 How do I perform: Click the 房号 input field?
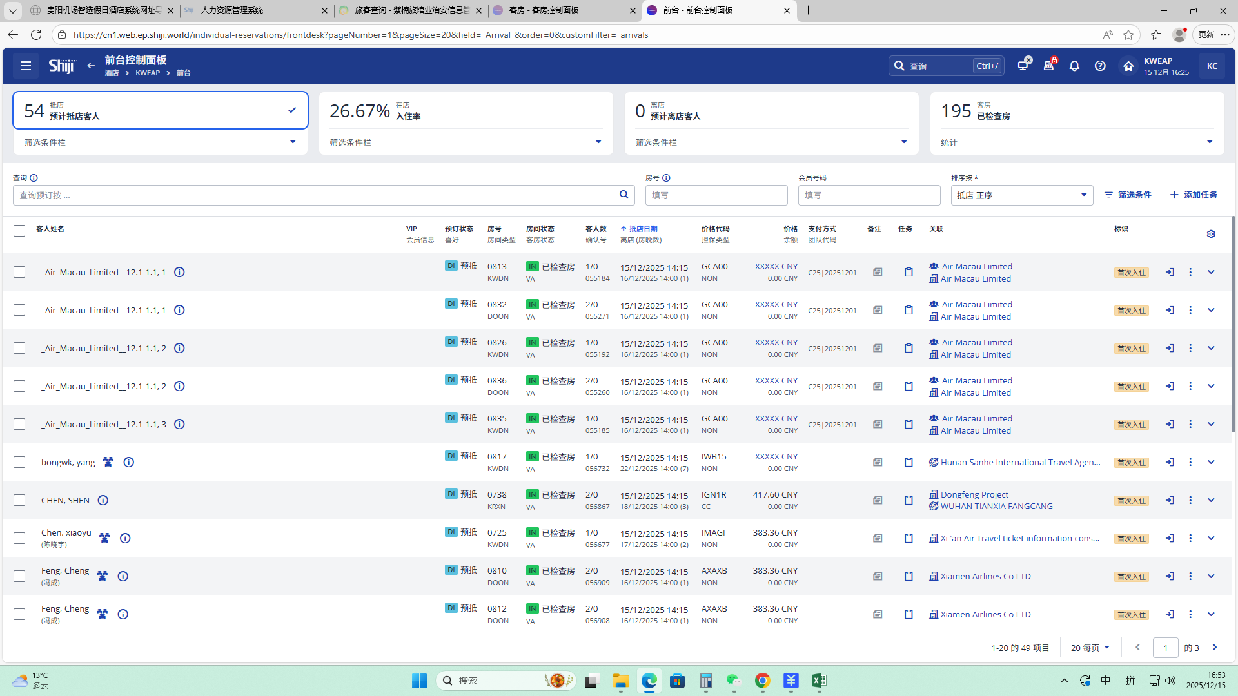pos(716,195)
